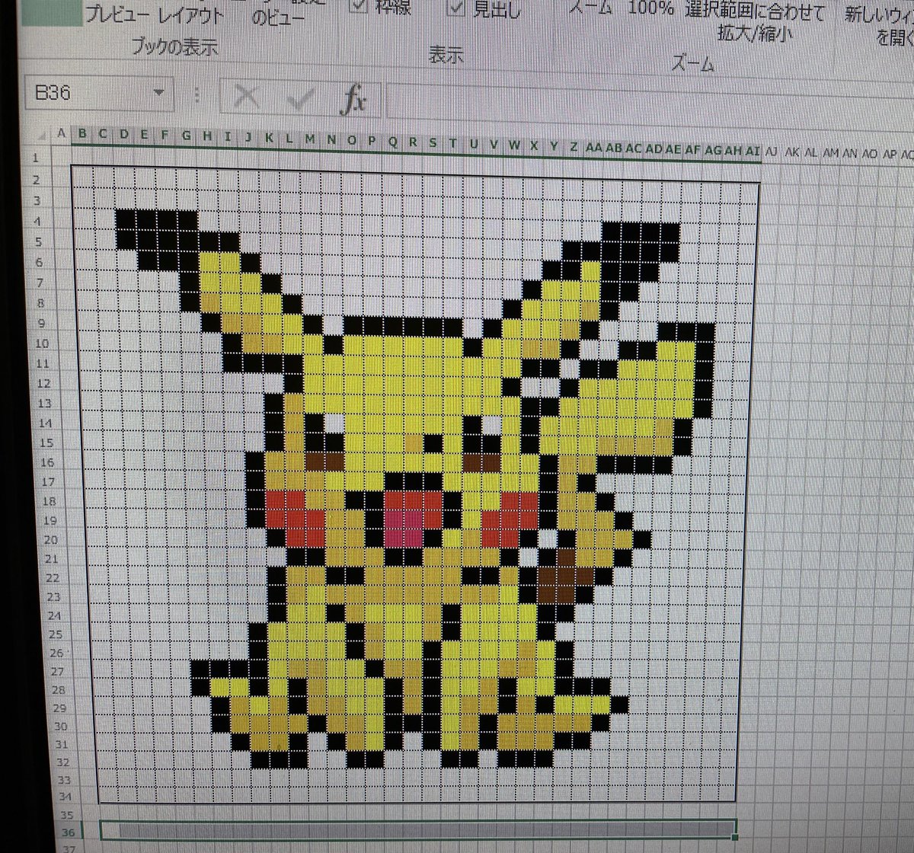Select column AI header
Viewport: 914px width, 853px height.
click(x=753, y=150)
